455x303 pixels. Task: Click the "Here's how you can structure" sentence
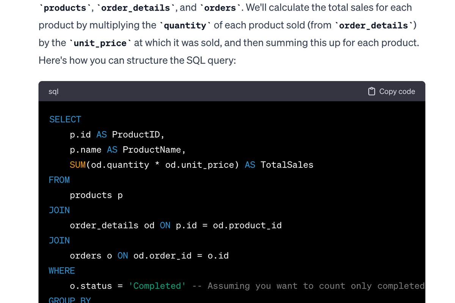tap(137, 61)
